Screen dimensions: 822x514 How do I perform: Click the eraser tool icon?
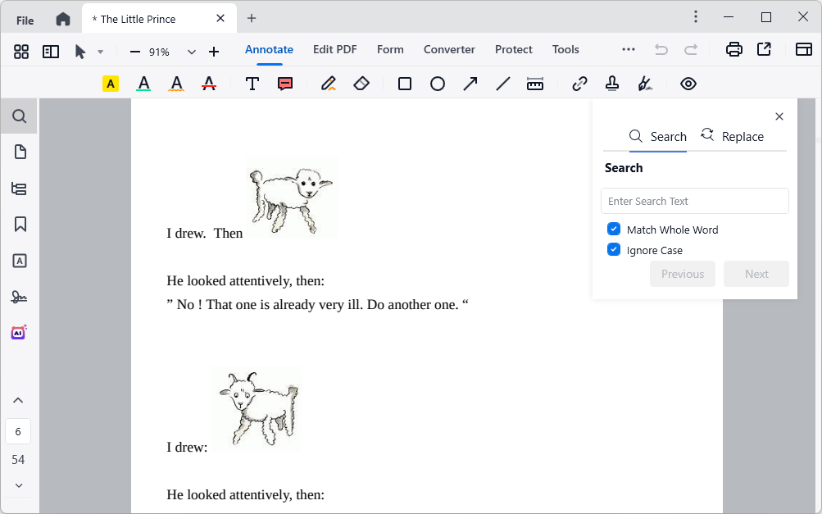(361, 84)
